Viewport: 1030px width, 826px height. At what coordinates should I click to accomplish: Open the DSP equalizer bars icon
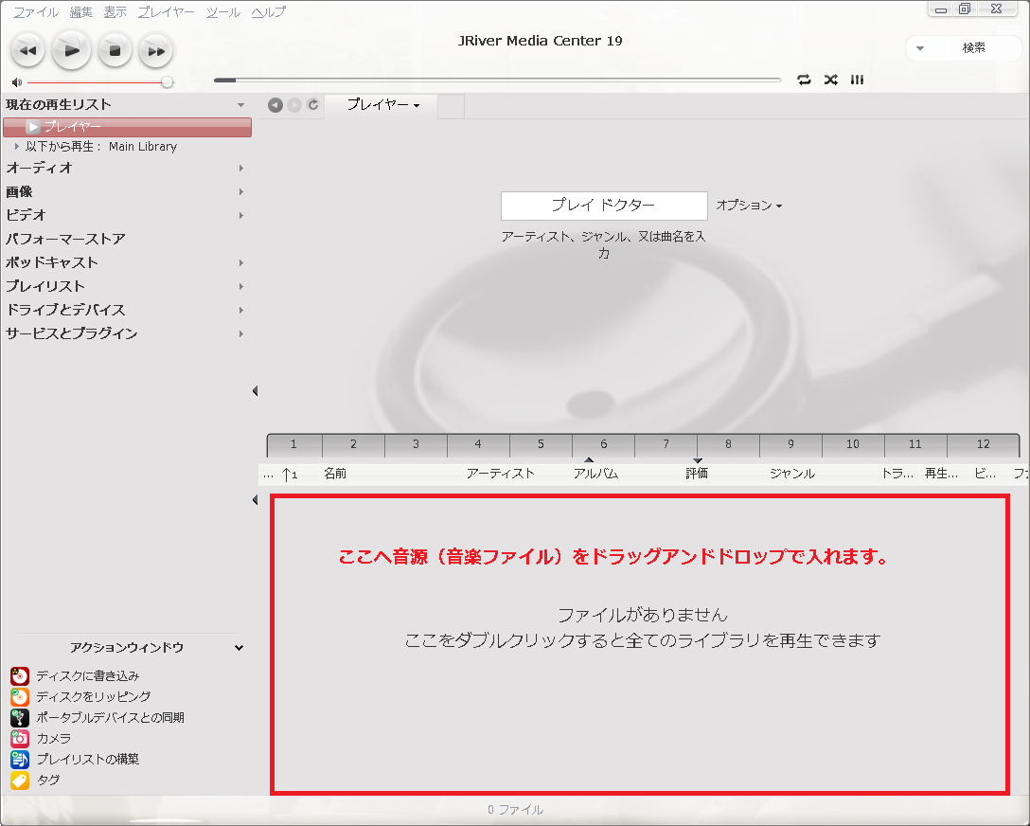857,80
